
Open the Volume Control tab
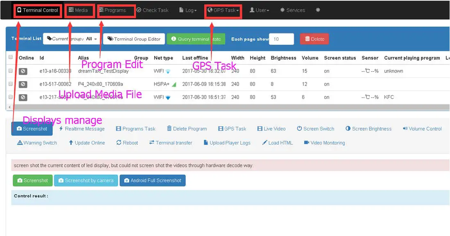[x=422, y=129]
